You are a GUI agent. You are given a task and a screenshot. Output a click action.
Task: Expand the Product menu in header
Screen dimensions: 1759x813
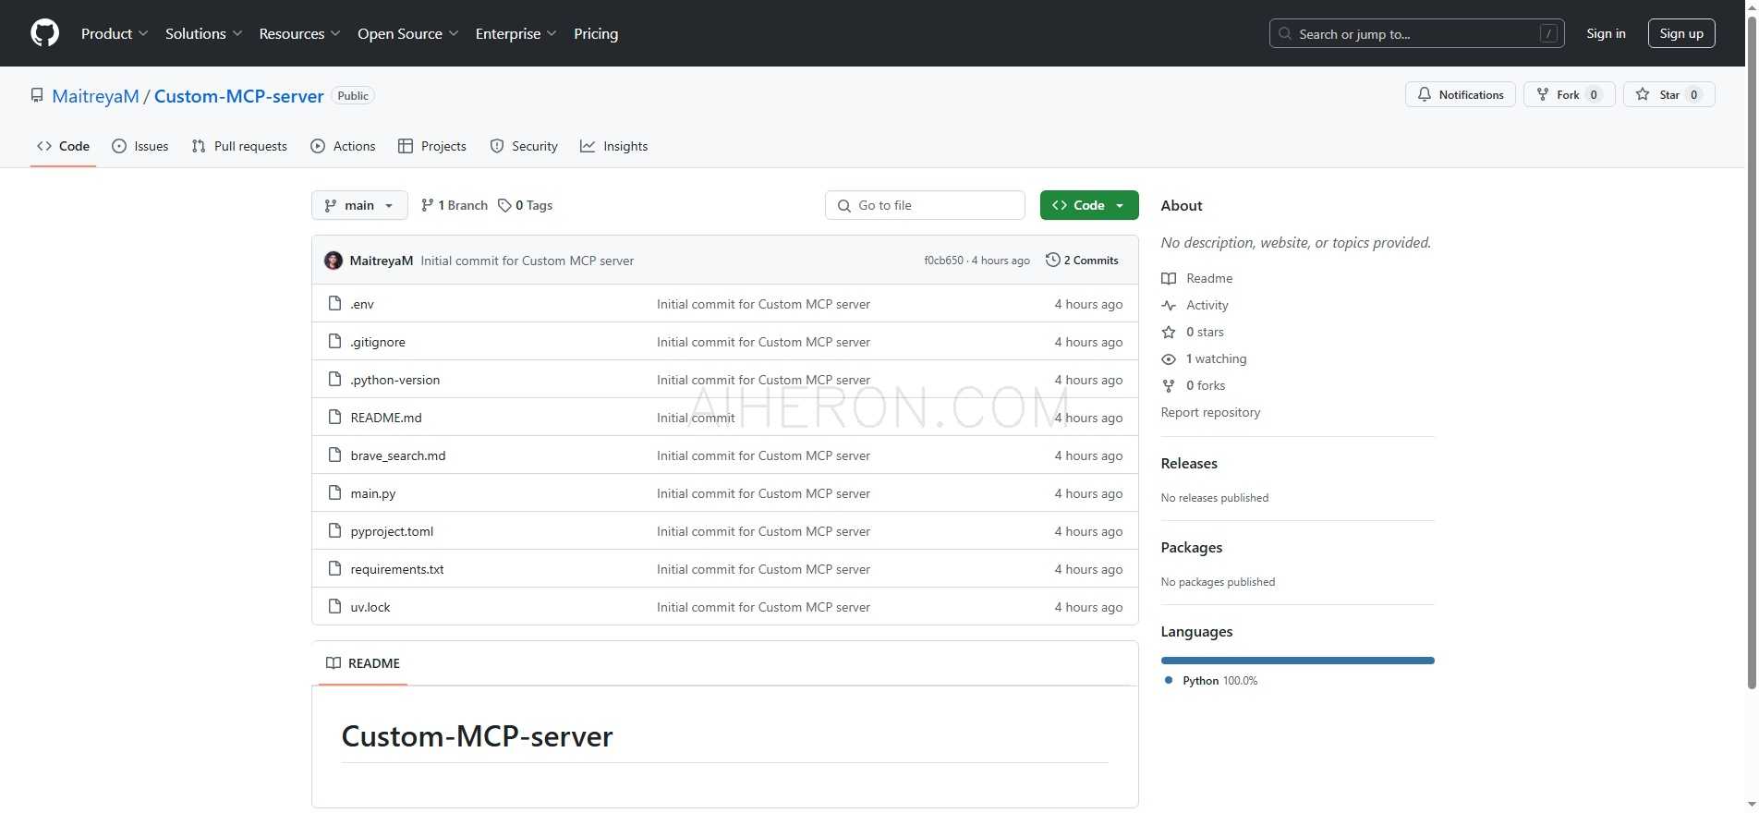coord(115,33)
